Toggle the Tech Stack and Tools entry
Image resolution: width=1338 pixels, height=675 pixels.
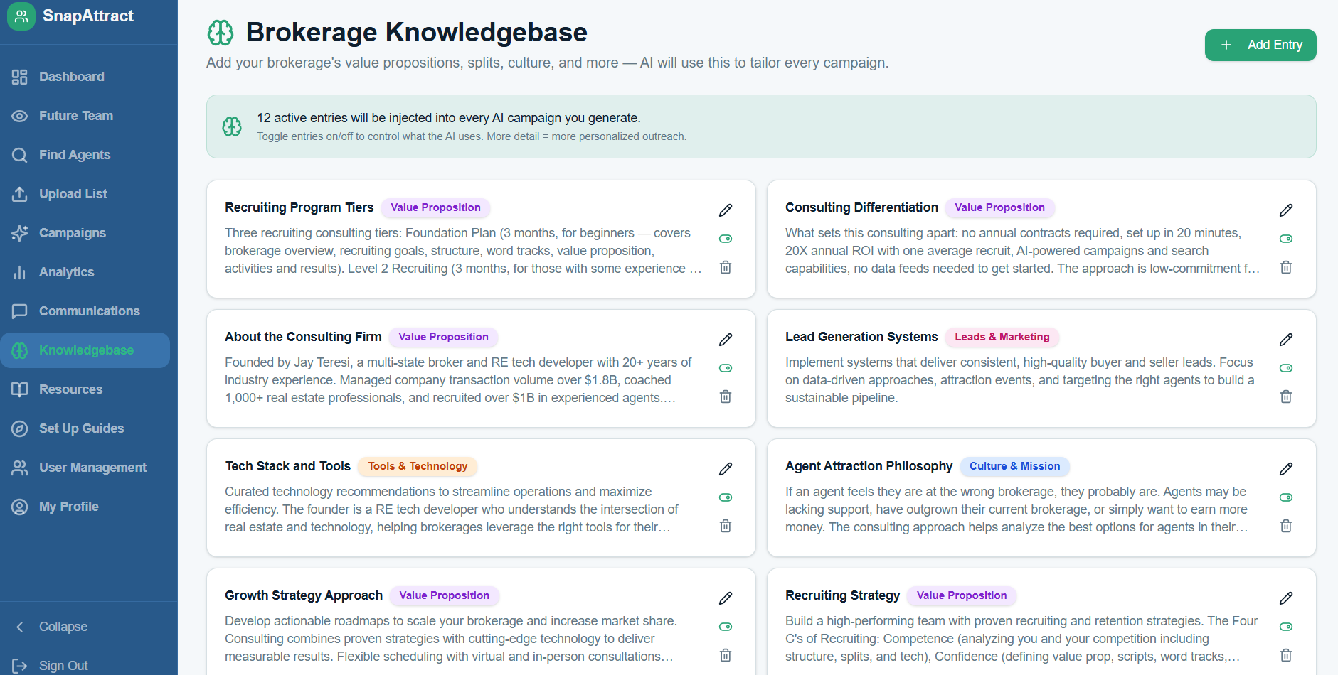click(x=726, y=497)
